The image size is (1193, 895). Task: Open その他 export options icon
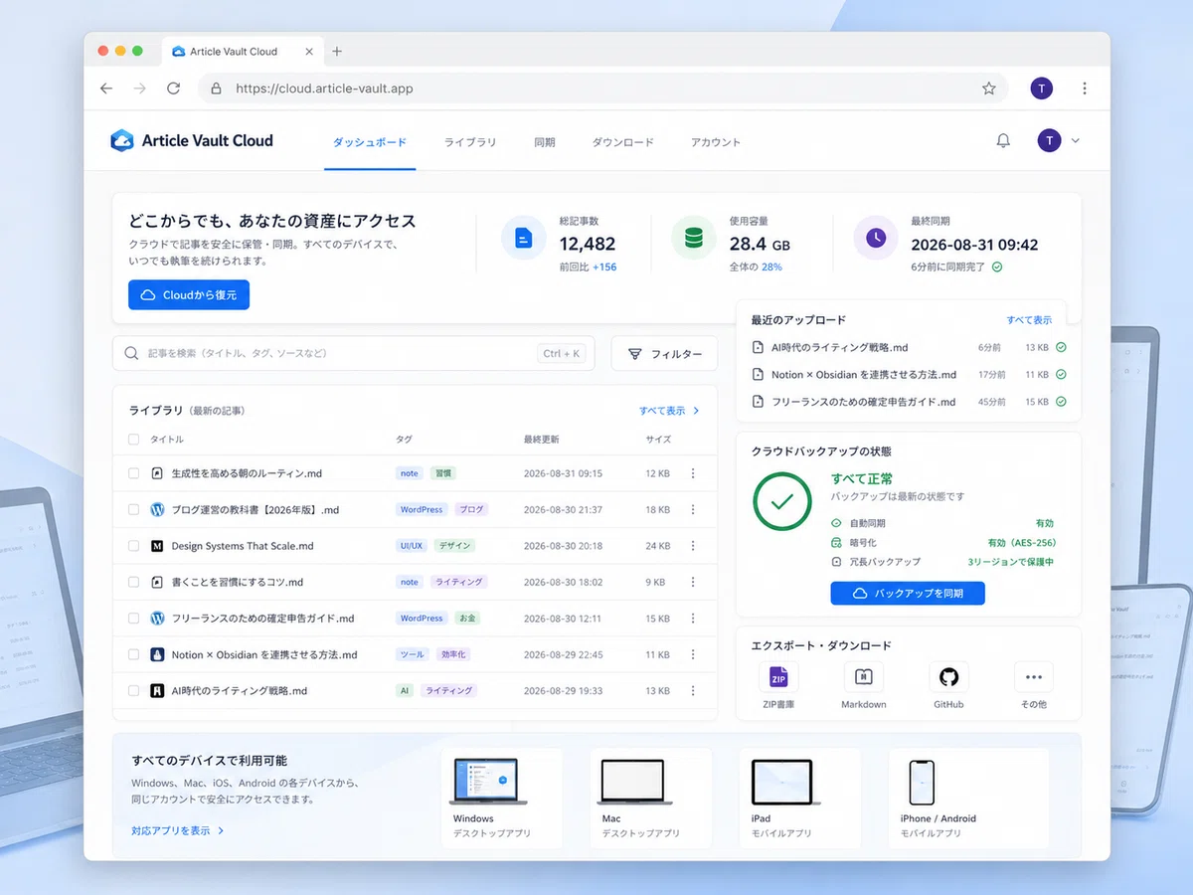coord(1033,677)
